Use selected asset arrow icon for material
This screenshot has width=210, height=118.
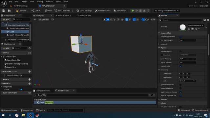pos(189,29)
